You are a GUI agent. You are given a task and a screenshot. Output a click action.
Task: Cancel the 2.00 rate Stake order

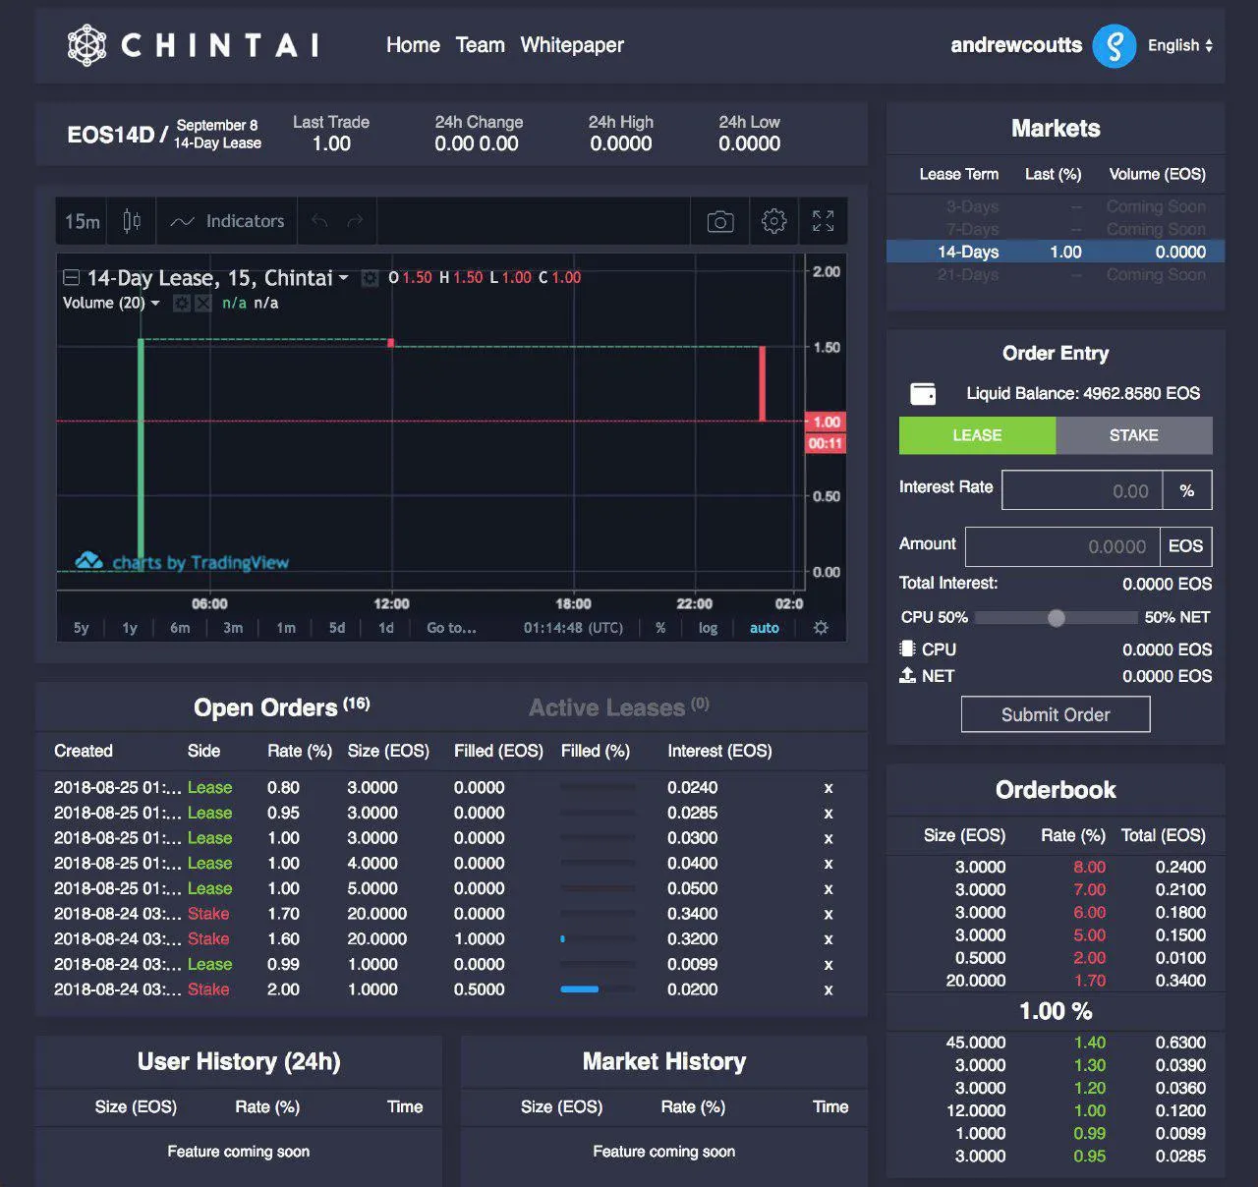pos(829,990)
